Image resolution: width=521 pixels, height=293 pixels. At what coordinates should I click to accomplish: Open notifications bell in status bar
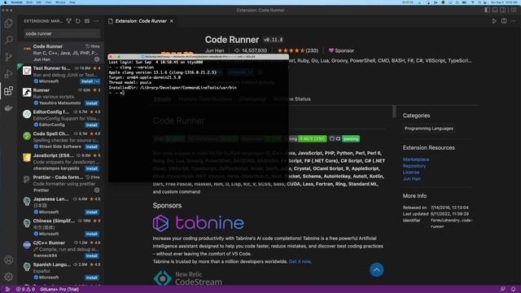click(x=513, y=289)
